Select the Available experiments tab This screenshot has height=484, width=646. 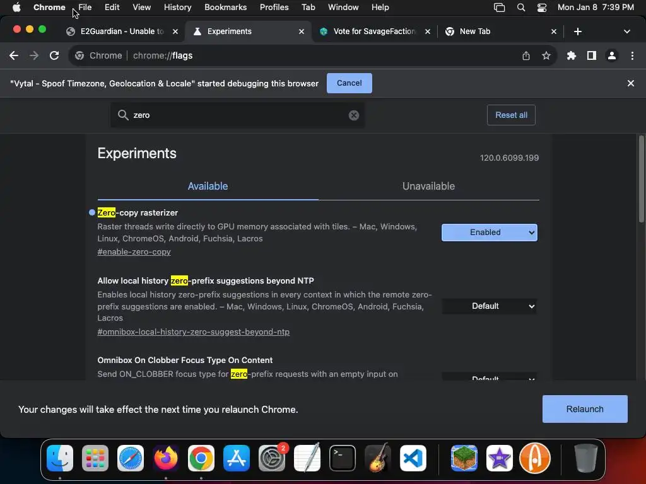pos(208,186)
